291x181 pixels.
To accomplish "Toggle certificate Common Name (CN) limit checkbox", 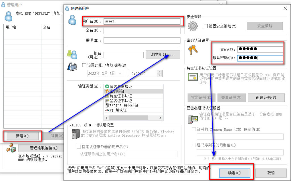I will 194,129.
